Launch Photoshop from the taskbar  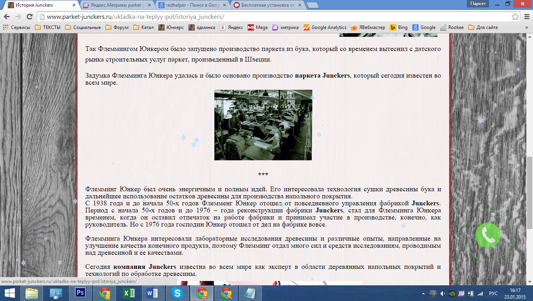point(80,293)
